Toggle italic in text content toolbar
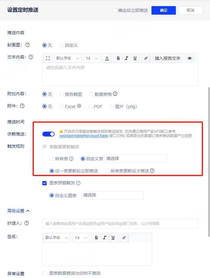 point(126,58)
